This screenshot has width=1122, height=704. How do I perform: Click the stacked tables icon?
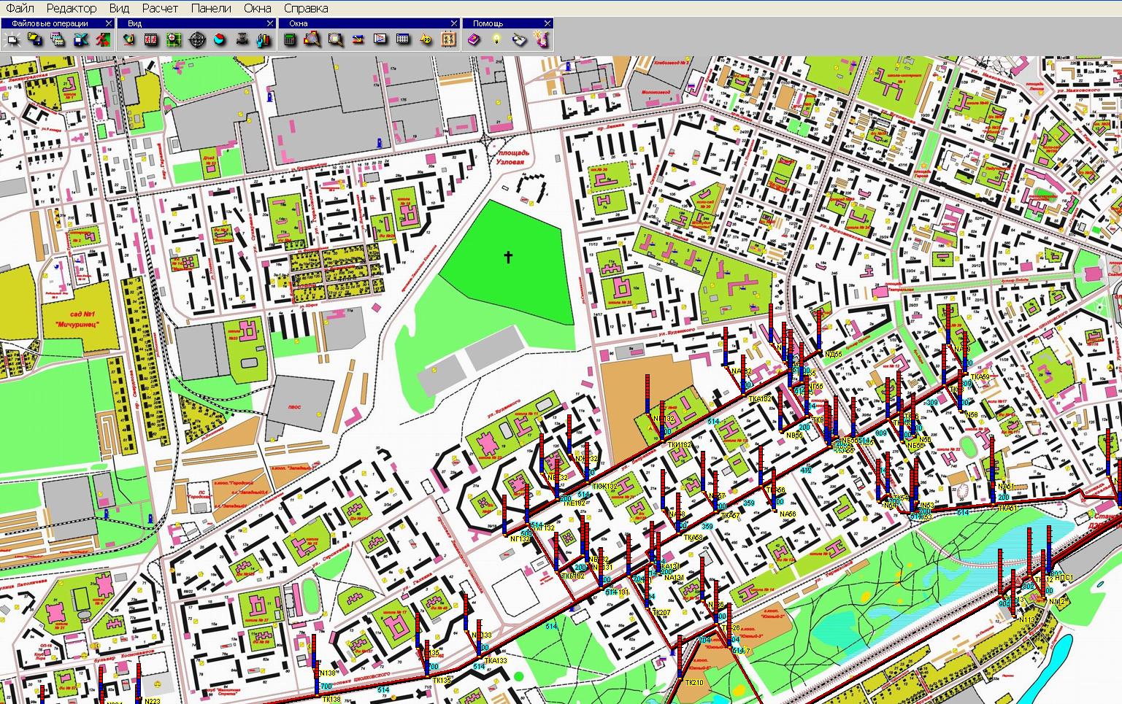(x=58, y=39)
